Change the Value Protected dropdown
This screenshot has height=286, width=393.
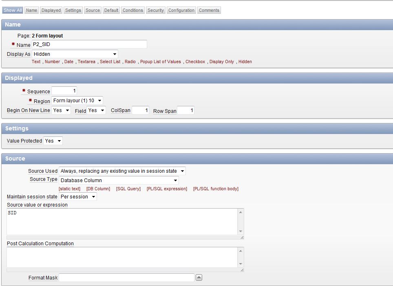click(x=53, y=141)
